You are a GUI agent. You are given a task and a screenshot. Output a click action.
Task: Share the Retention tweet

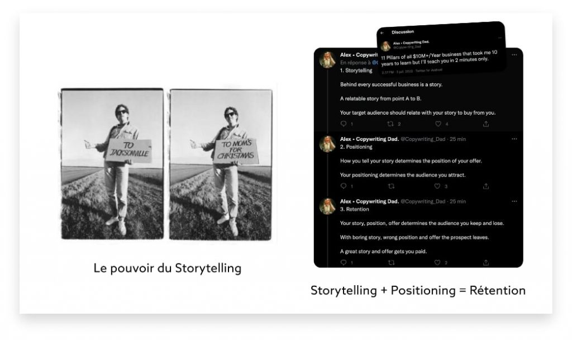[x=486, y=262]
